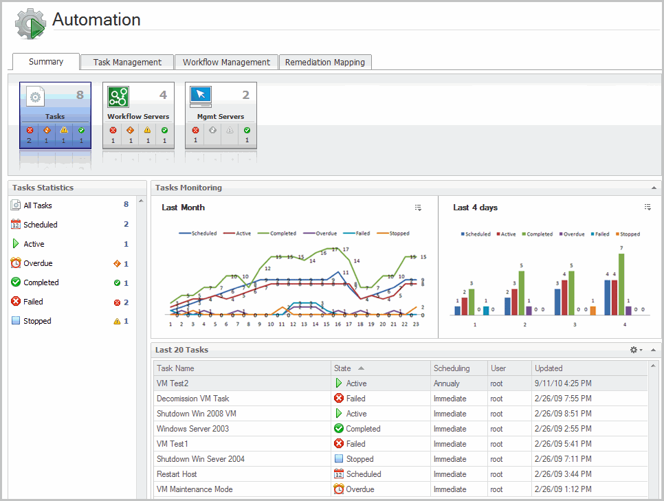Viewport: 664px width, 501px height.
Task: Collapse the Tasks Monitoring panel
Action: click(x=652, y=188)
